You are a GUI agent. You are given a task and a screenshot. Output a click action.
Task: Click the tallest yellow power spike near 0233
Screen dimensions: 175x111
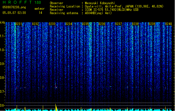coord(55,107)
